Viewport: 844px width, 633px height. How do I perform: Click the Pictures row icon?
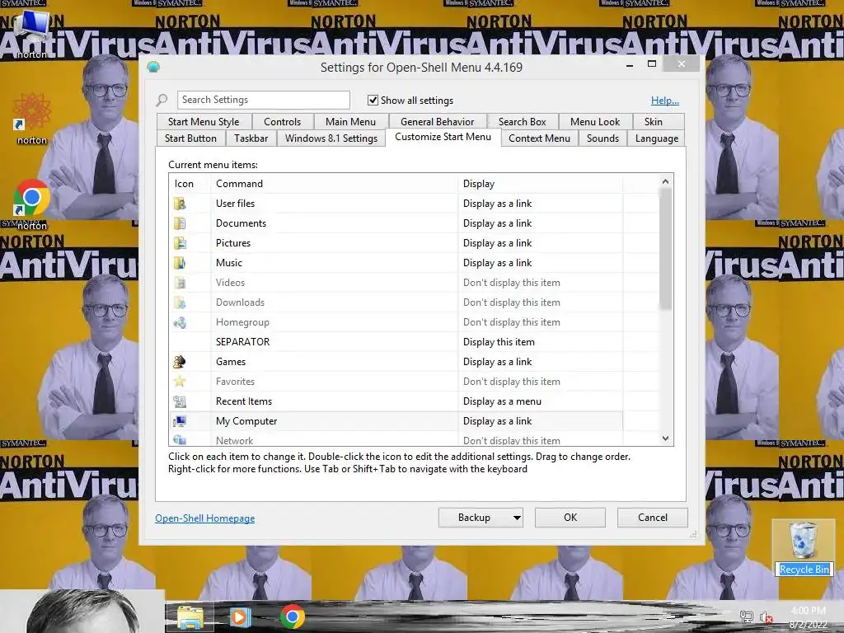click(180, 243)
